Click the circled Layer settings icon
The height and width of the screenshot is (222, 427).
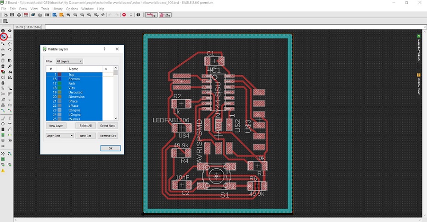coord(3,36)
